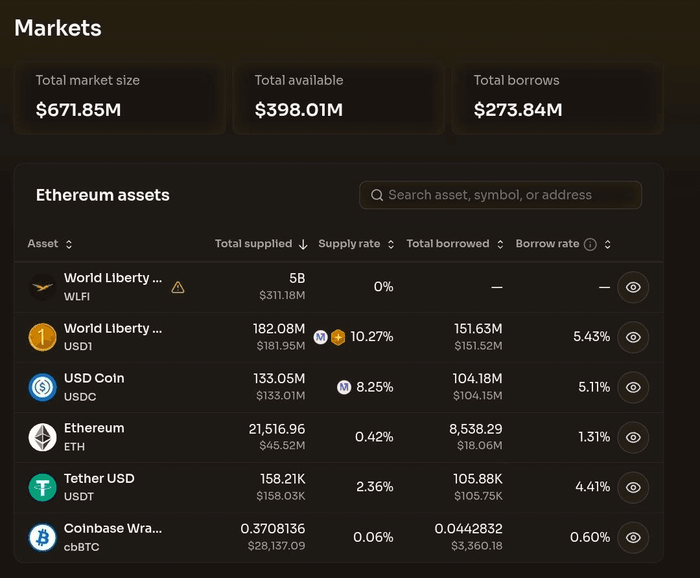Viewport: 700px width, 578px height.
Task: Click the Tether USDT green icon
Action: pos(42,487)
